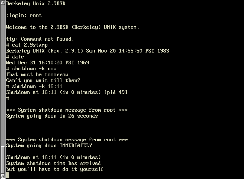The height and width of the screenshot is (179, 244).
Task: Click the 'shutdown -k now' command
Action: (x=31, y=68)
